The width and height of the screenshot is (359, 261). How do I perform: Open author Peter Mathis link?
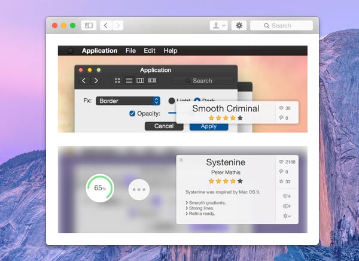(x=226, y=172)
